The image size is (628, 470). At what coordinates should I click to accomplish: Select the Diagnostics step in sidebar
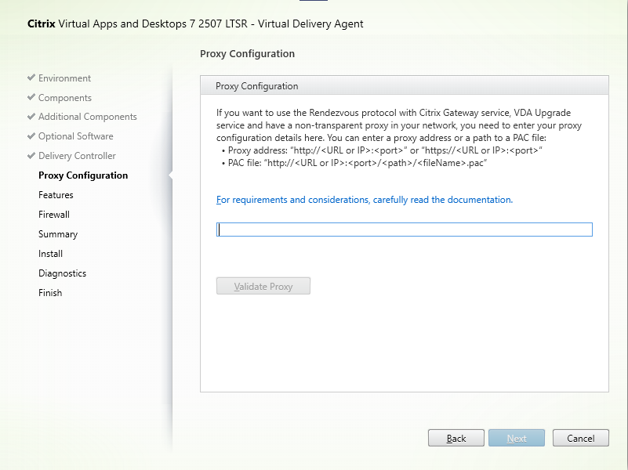[62, 273]
